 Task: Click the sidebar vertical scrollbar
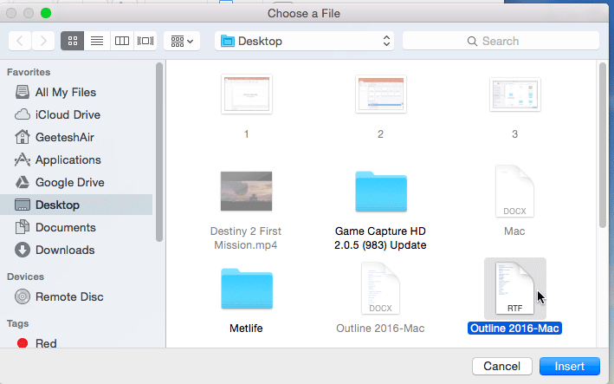click(159, 152)
